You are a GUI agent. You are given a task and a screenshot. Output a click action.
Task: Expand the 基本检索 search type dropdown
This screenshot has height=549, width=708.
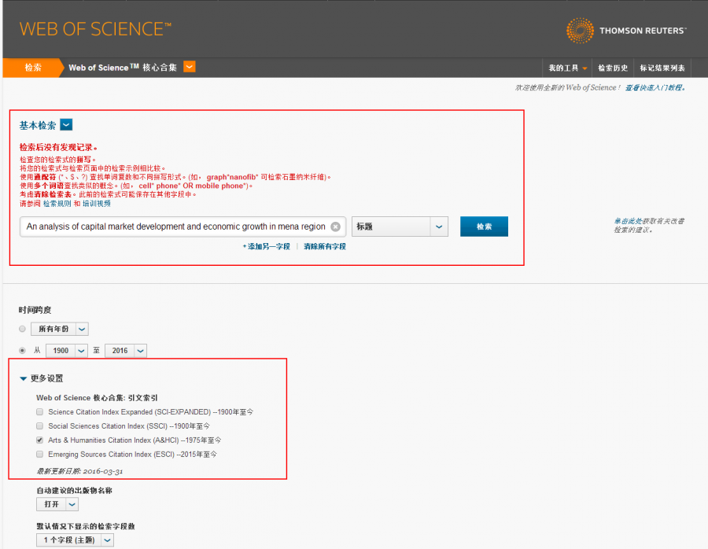click(x=66, y=124)
